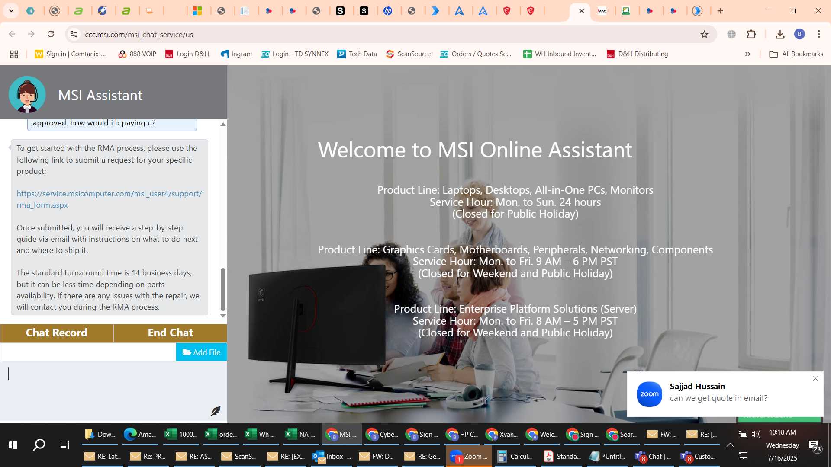Switch to the Microsoft tab with colored squares
The height and width of the screenshot is (467, 831).
pos(198,11)
